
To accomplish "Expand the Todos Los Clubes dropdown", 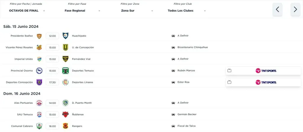I will 186,11.
